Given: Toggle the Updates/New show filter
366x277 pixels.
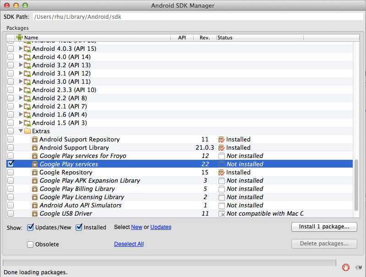Looking at the screenshot, I should (30, 227).
